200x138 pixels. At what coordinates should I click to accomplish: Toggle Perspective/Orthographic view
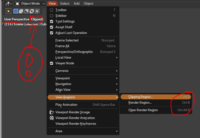coord(83,52)
